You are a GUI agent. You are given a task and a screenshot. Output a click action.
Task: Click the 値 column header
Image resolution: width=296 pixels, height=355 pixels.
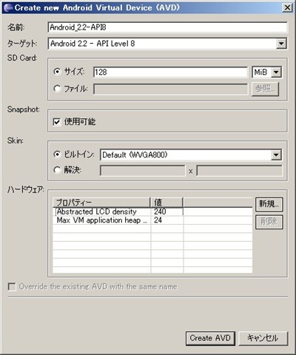click(x=166, y=203)
